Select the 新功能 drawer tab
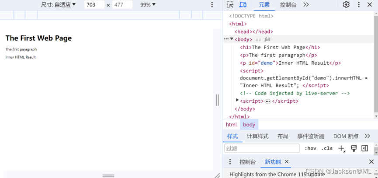Screen dimensions: 378x178 pyautogui.click(x=273, y=162)
